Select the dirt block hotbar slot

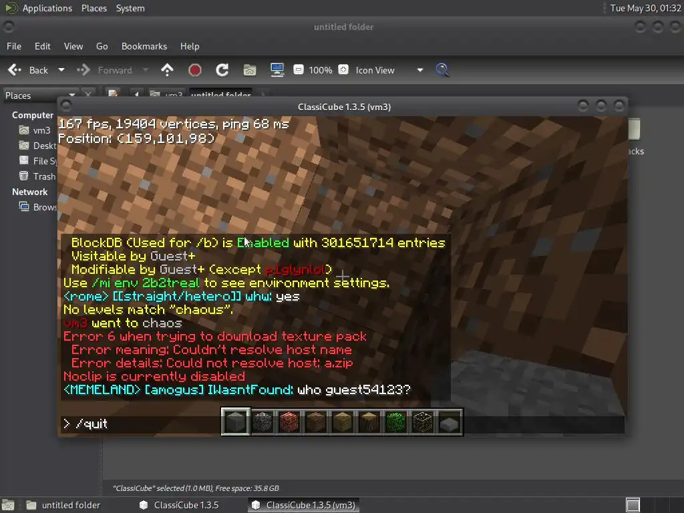point(316,422)
